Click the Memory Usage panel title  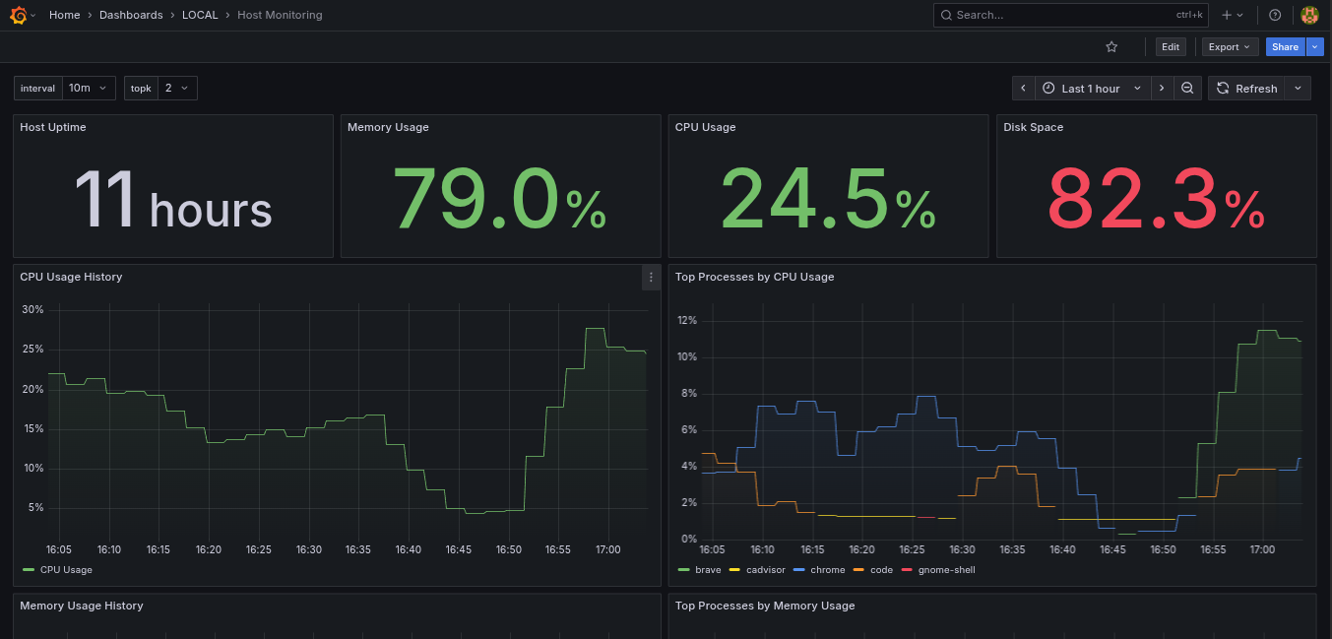388,127
